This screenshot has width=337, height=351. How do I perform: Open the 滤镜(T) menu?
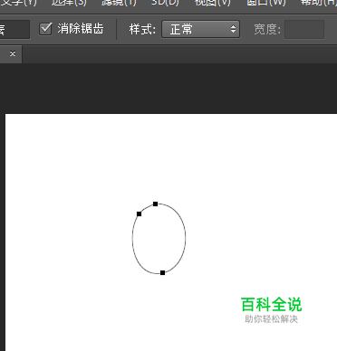click(119, 3)
